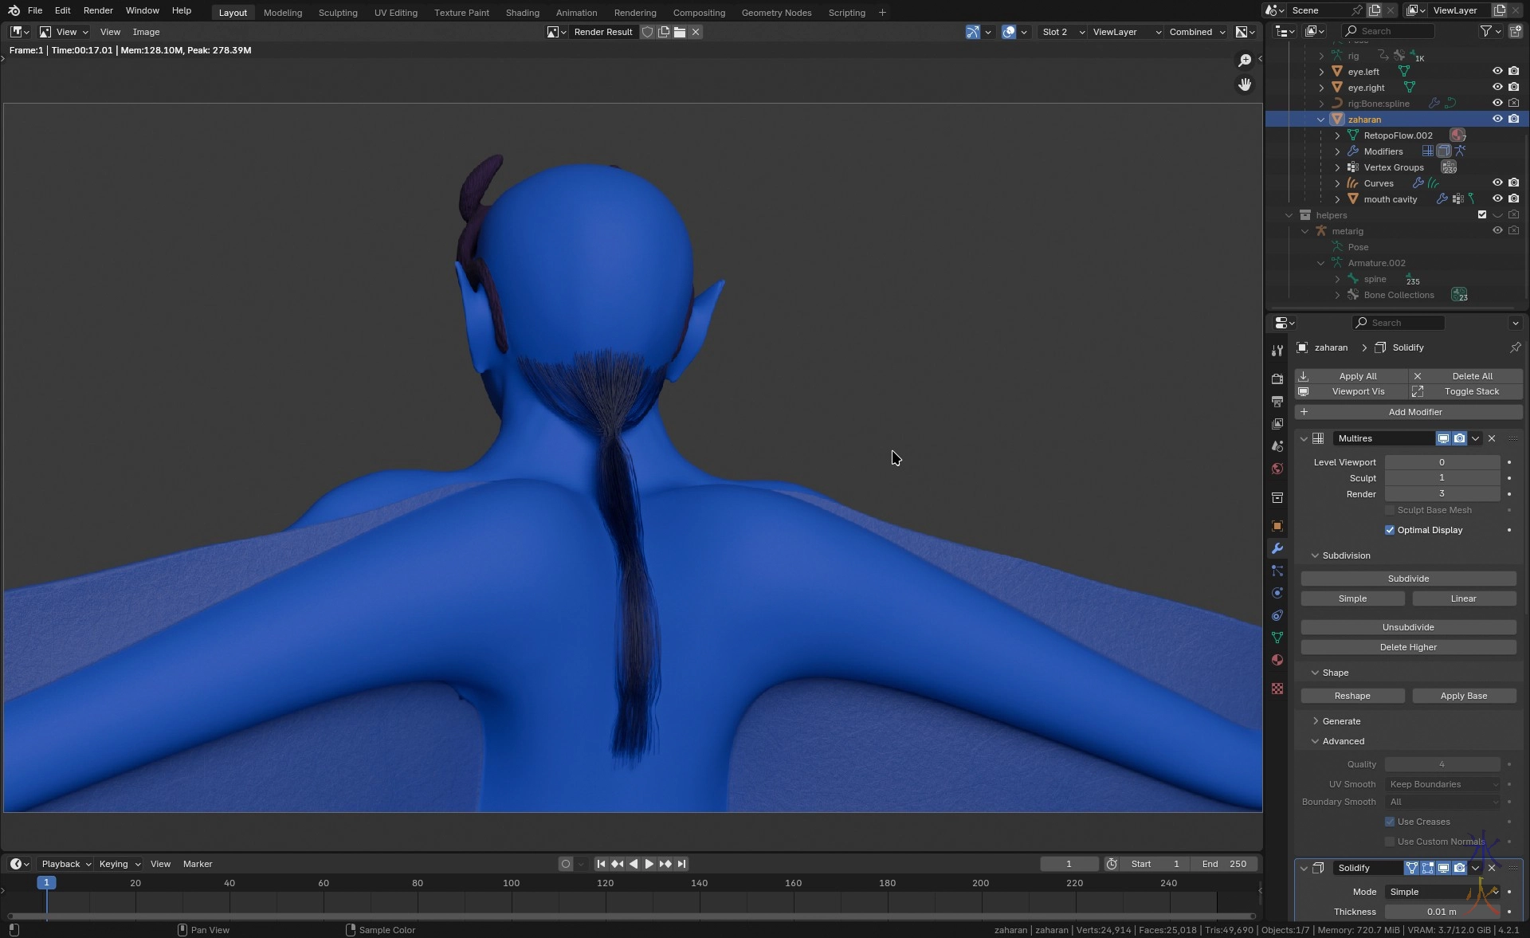Click the pan view hand icon
Screen dimensions: 1530x938
pyautogui.click(x=1245, y=84)
